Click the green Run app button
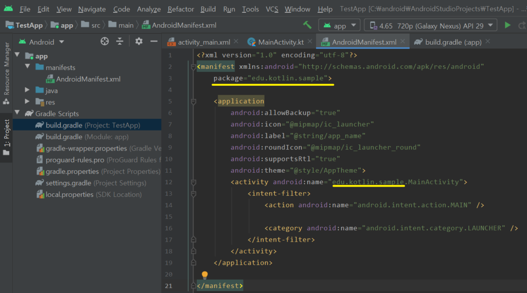This screenshot has height=293, width=527. click(x=507, y=25)
